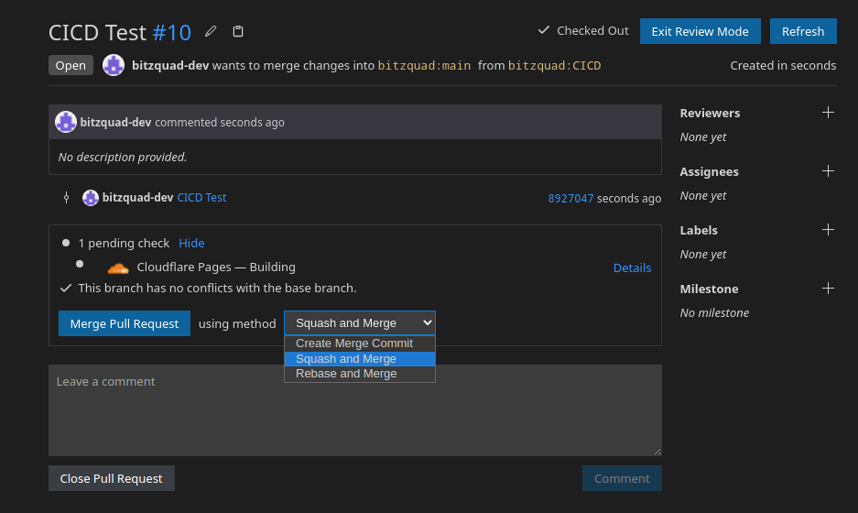
Task: Click into the Leave a comment box
Action: tap(354, 410)
